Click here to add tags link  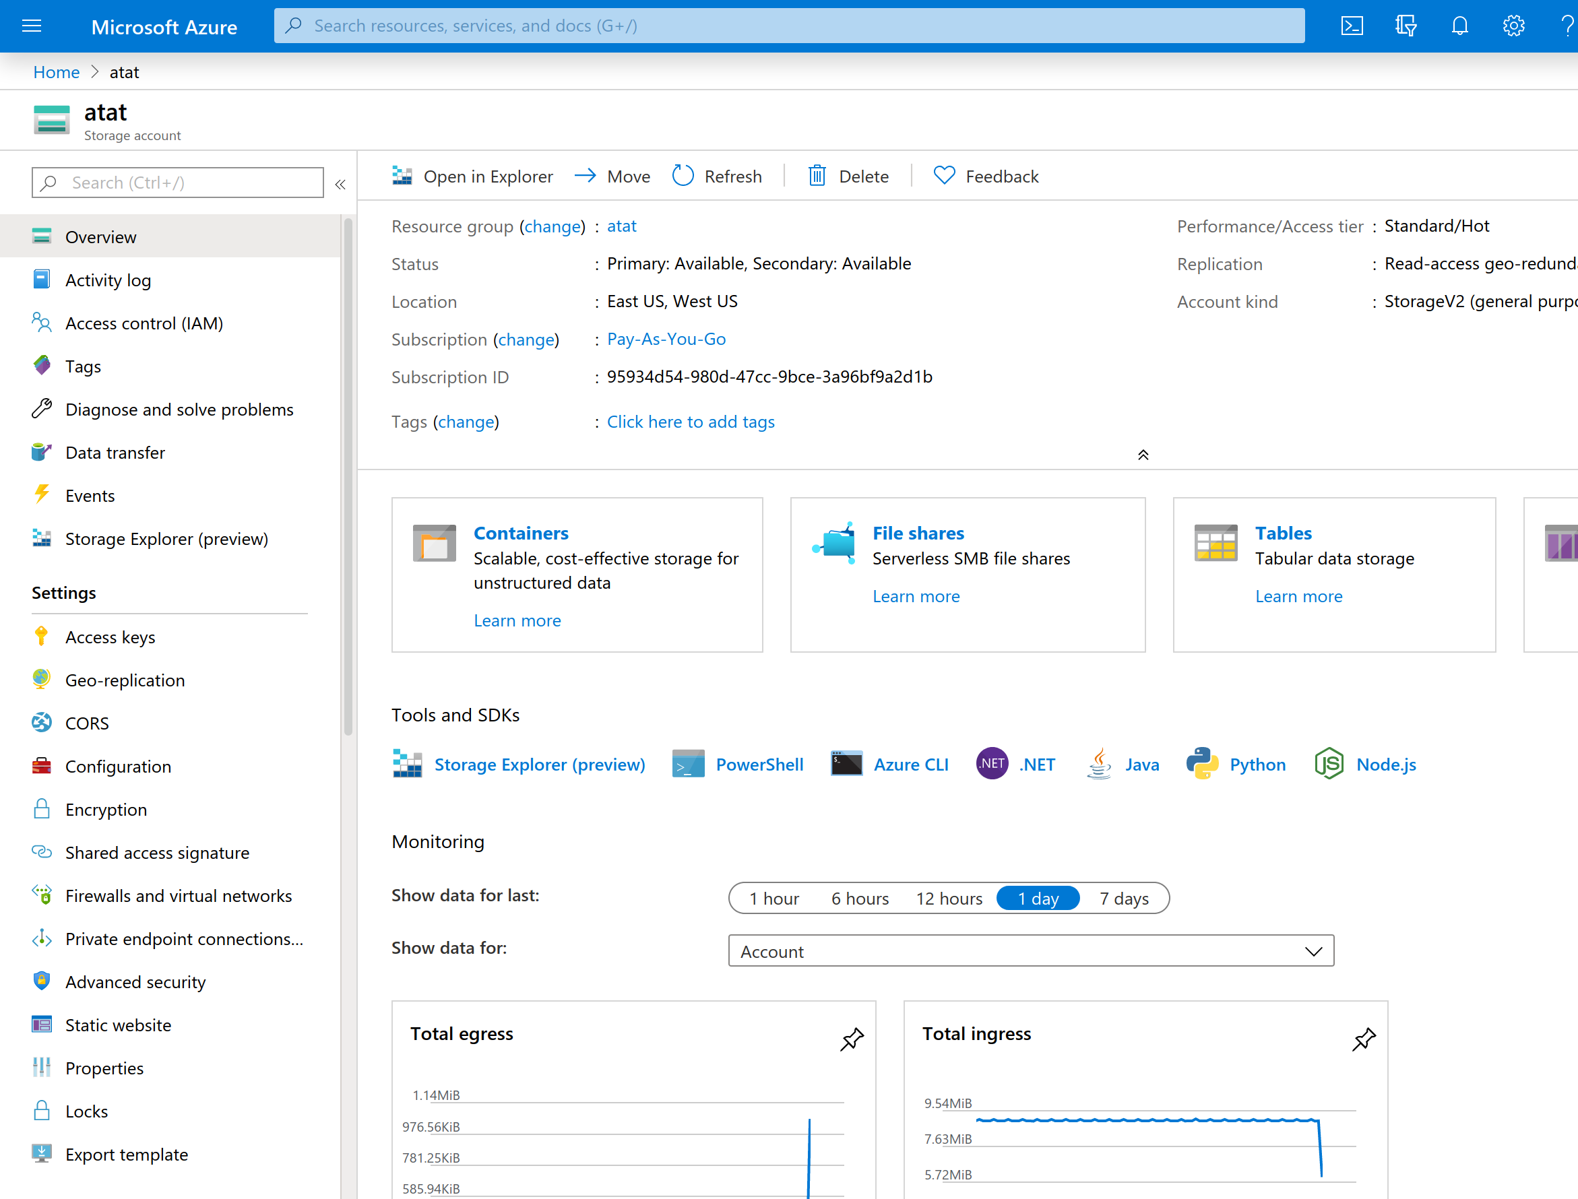(x=690, y=422)
